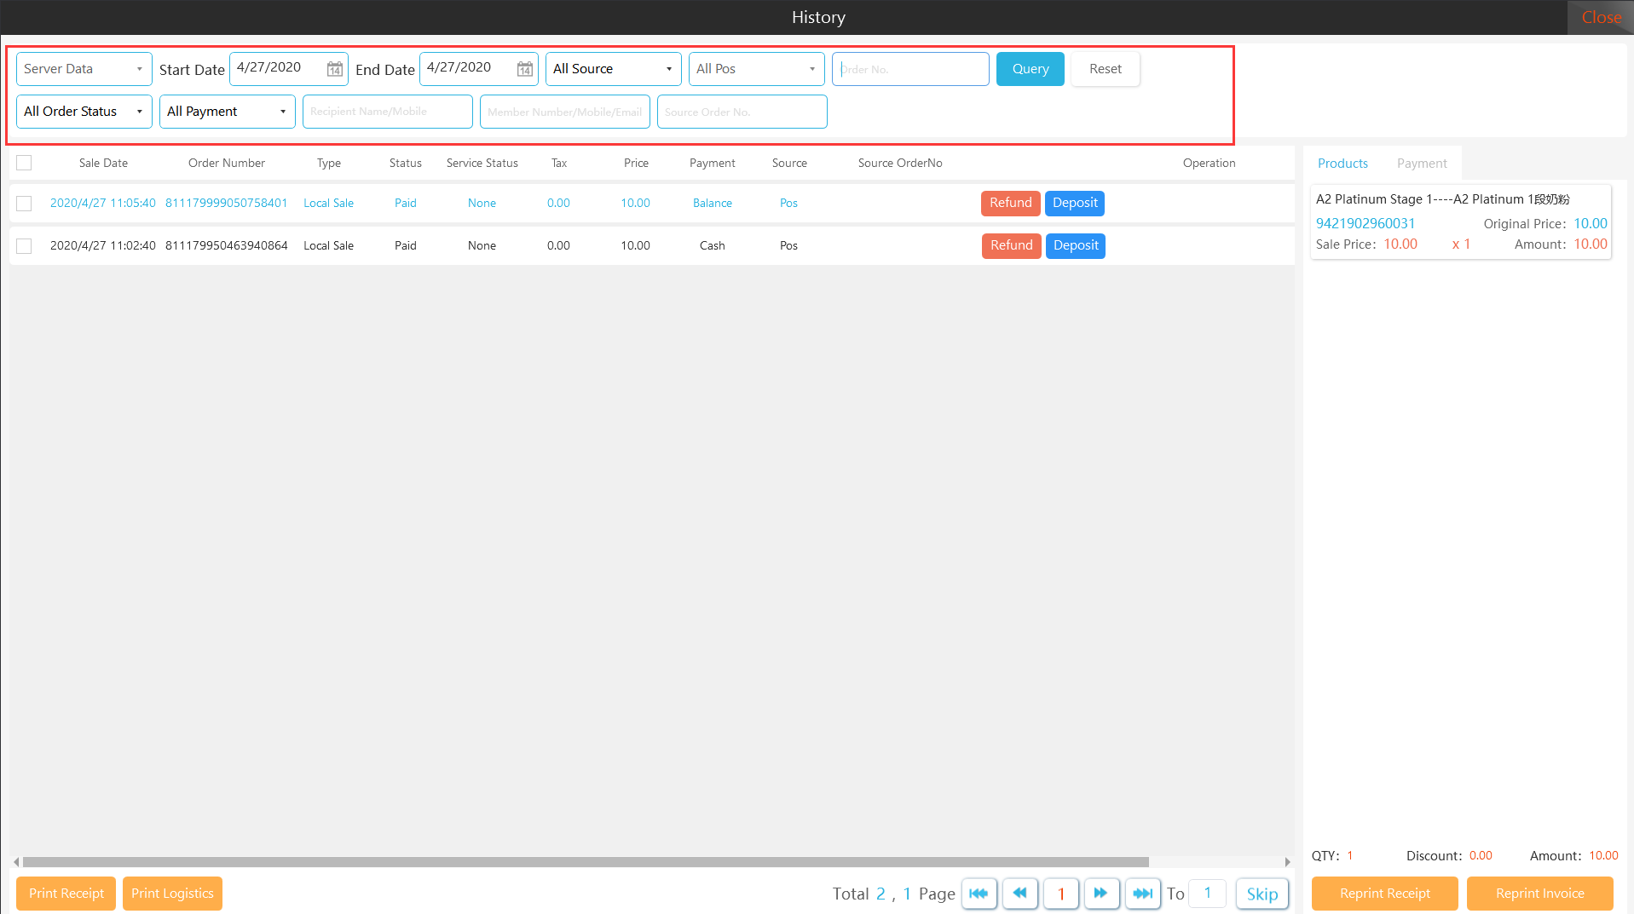Expand the All Payment dropdown

point(227,112)
